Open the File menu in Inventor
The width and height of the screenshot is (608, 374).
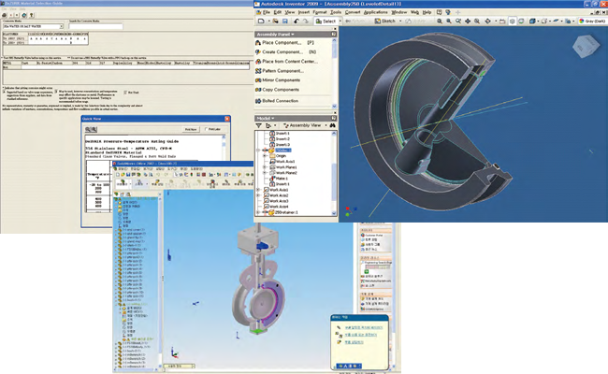click(x=267, y=12)
